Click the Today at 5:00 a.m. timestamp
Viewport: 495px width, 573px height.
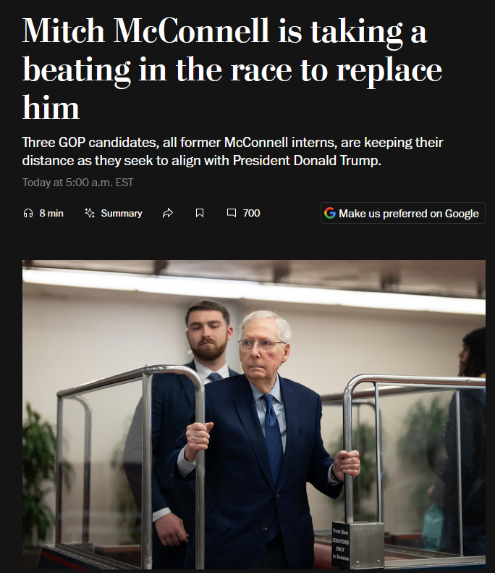[x=77, y=183]
